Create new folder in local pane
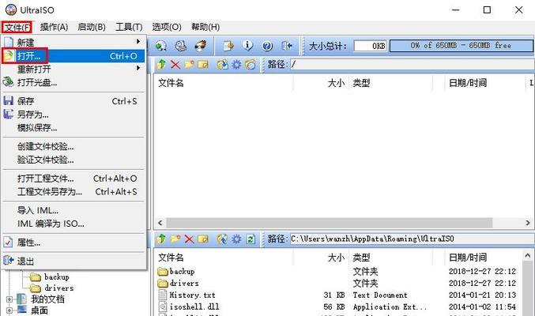535x316 pixels. coord(175,239)
